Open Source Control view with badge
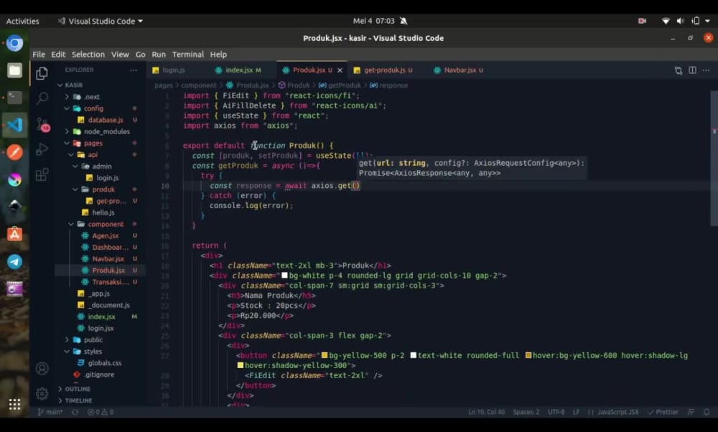718x432 pixels. click(42, 124)
